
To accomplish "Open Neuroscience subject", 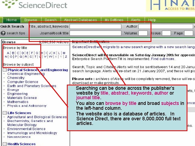I will [19, 137].
